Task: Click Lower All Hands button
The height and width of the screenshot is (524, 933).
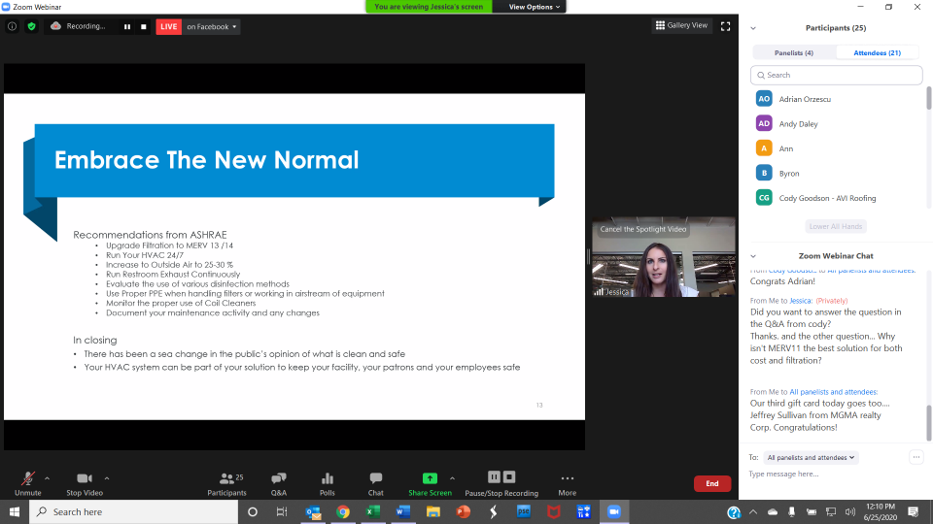Action: pyautogui.click(x=836, y=226)
